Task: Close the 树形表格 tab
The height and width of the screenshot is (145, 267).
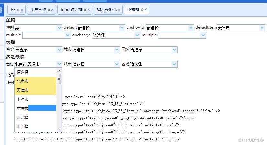Action: (x=119, y=10)
